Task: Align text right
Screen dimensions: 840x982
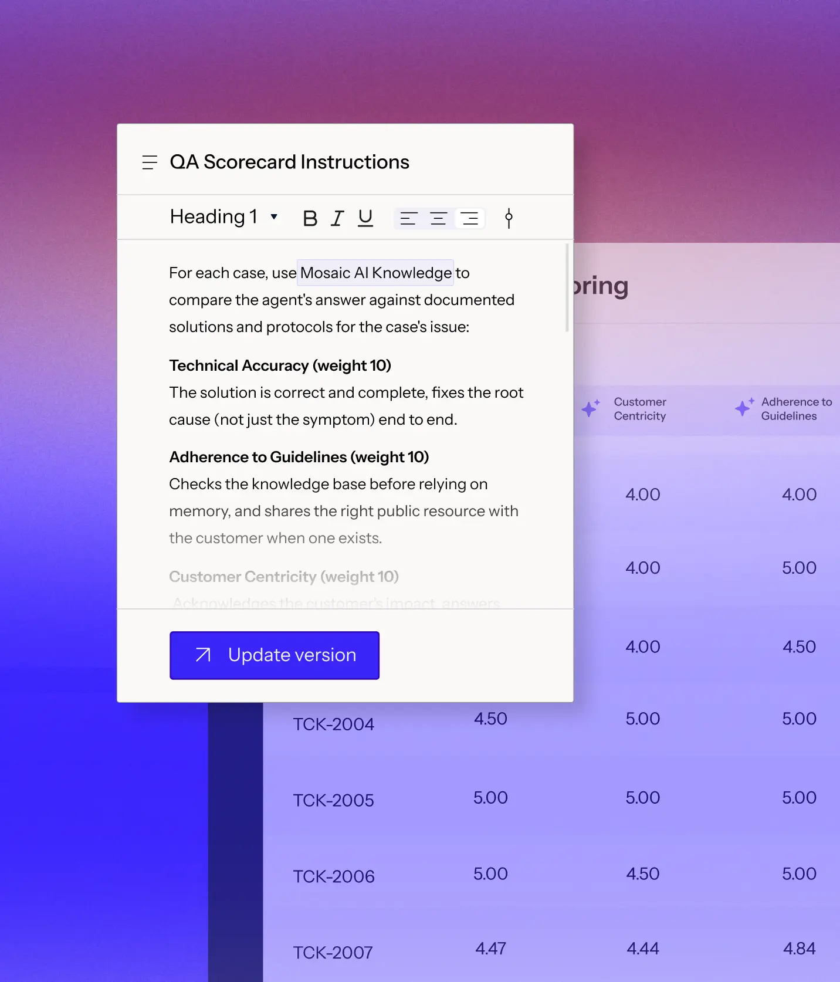Action: (469, 219)
